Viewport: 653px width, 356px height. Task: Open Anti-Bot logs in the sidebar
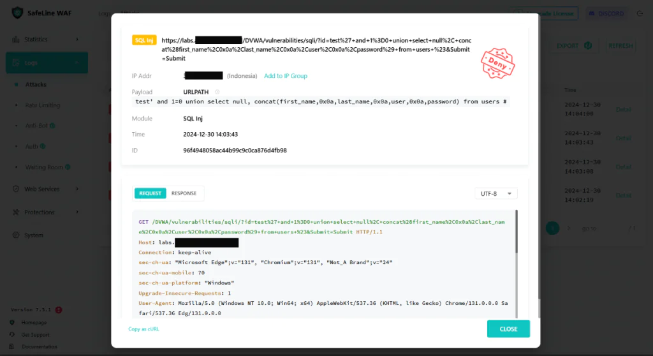coord(36,126)
